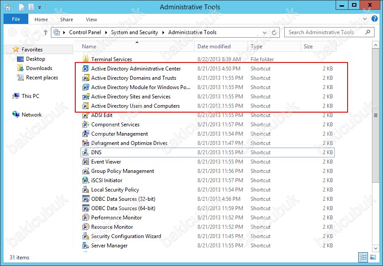Switch to Details view layout icon
383x266 pixels.
(x=363, y=257)
